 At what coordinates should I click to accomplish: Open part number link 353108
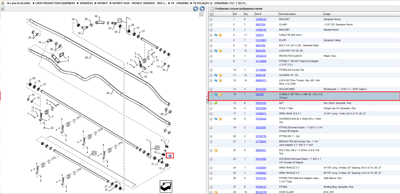click(x=260, y=94)
